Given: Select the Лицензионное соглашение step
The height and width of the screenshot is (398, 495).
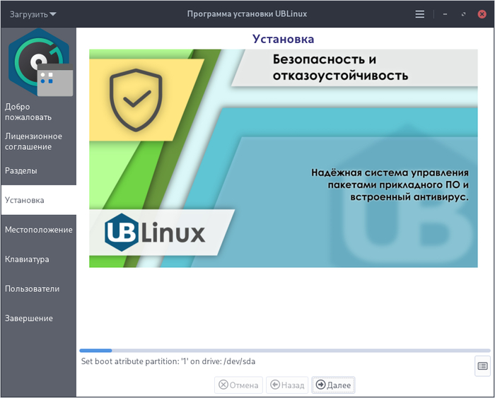Looking at the screenshot, I should click(x=38, y=141).
